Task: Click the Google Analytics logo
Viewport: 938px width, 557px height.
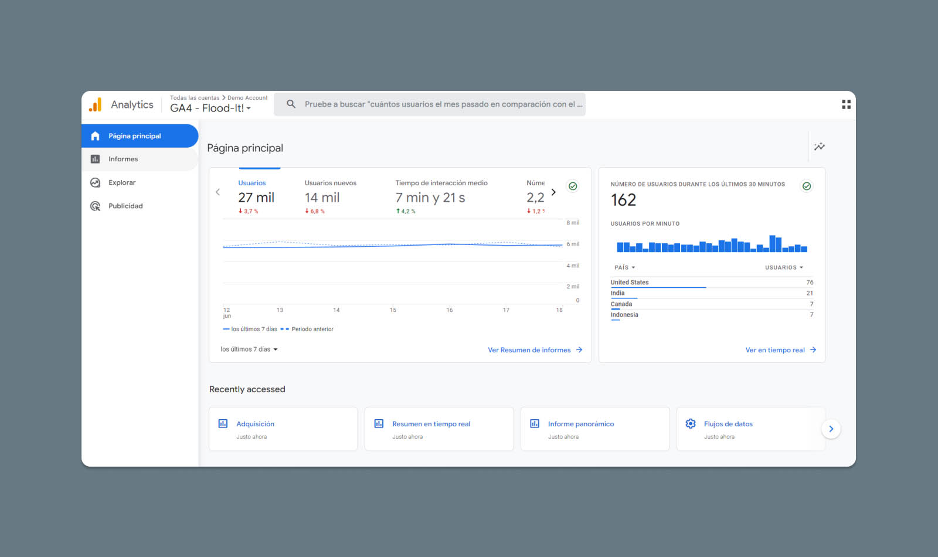Action: pyautogui.click(x=96, y=104)
